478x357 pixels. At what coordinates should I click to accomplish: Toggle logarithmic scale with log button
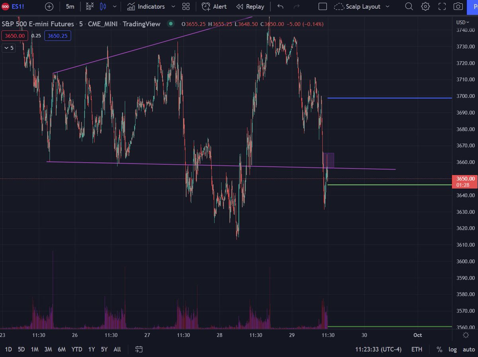point(453,349)
